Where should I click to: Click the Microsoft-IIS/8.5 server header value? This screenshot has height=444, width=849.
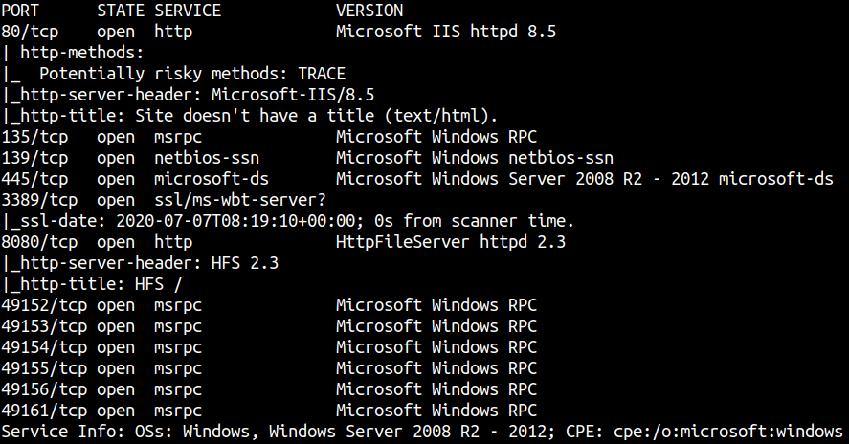293,95
